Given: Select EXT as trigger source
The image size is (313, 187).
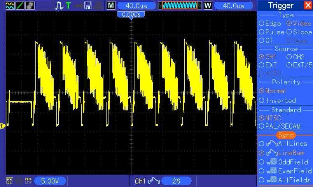Looking at the screenshot, I should (x=268, y=65).
